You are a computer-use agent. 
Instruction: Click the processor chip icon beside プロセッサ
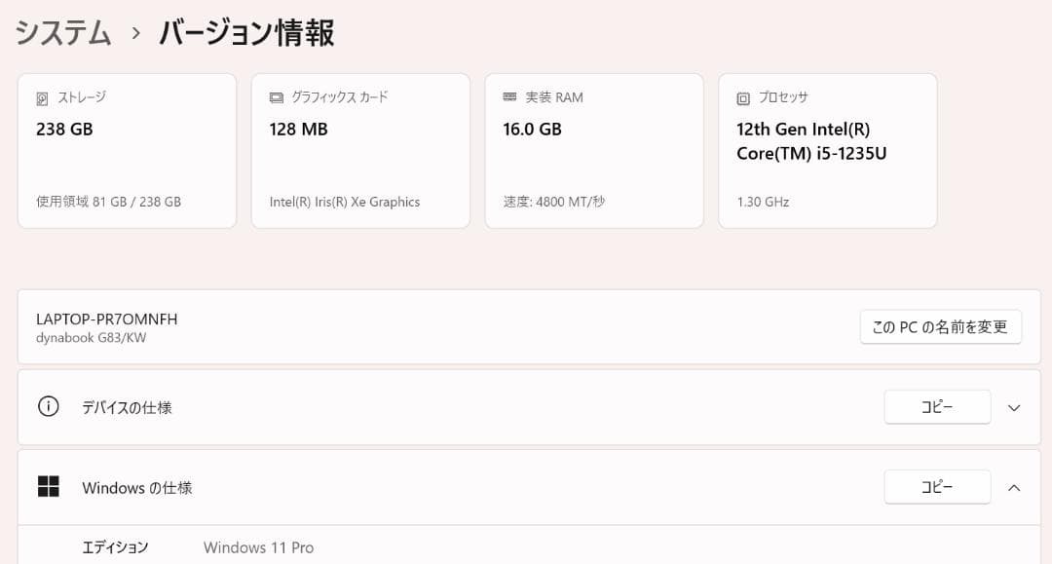743,98
